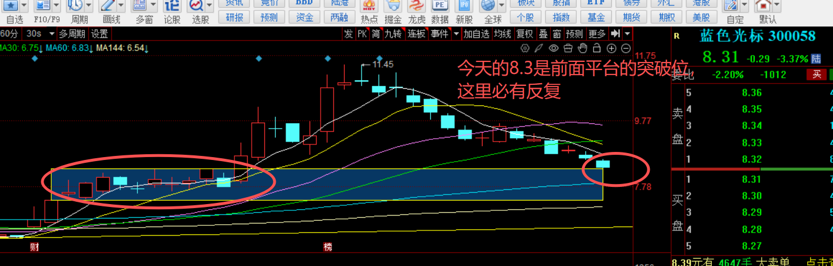Open the chart toolbox icon

568,48
